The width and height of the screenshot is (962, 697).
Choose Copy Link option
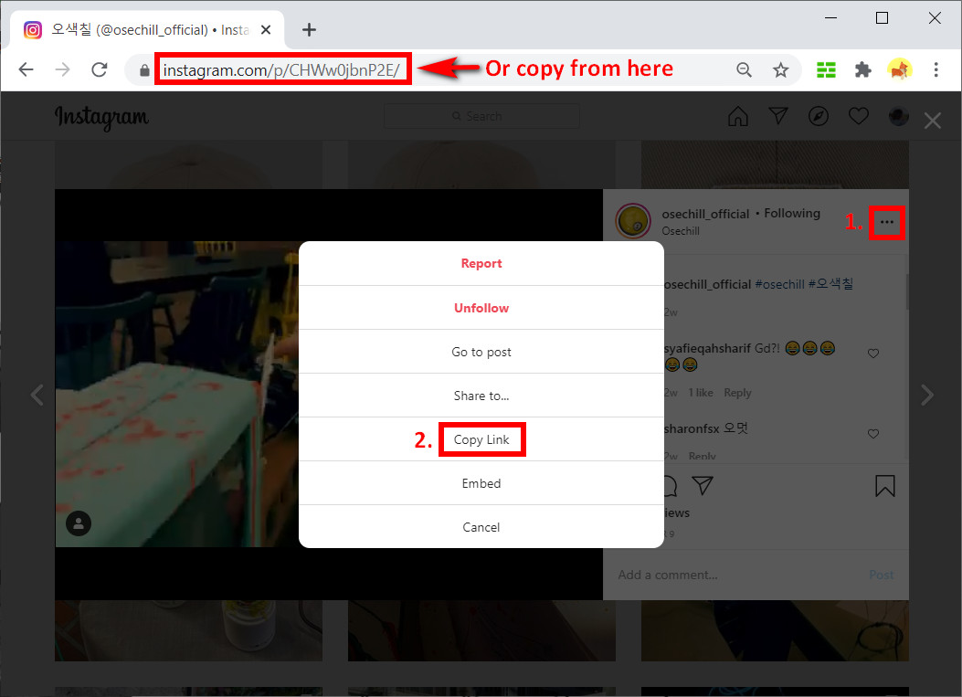(481, 439)
